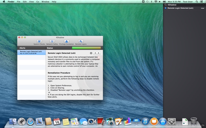This screenshot has height=128, width=206.
Task: Open Notification Center settings gear icon
Action: (203, 125)
